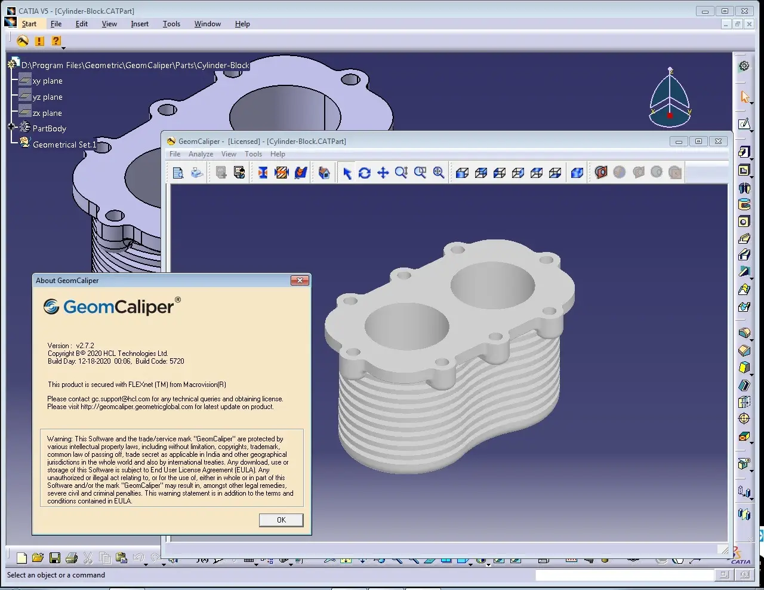
Task: Open the flyout arrow beside the Pad icon
Action: click(x=751, y=158)
